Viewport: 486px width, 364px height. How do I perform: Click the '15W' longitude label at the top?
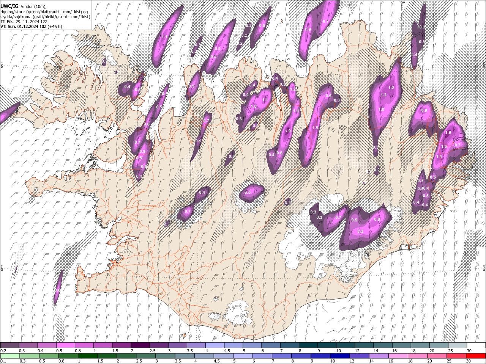[403, 2]
